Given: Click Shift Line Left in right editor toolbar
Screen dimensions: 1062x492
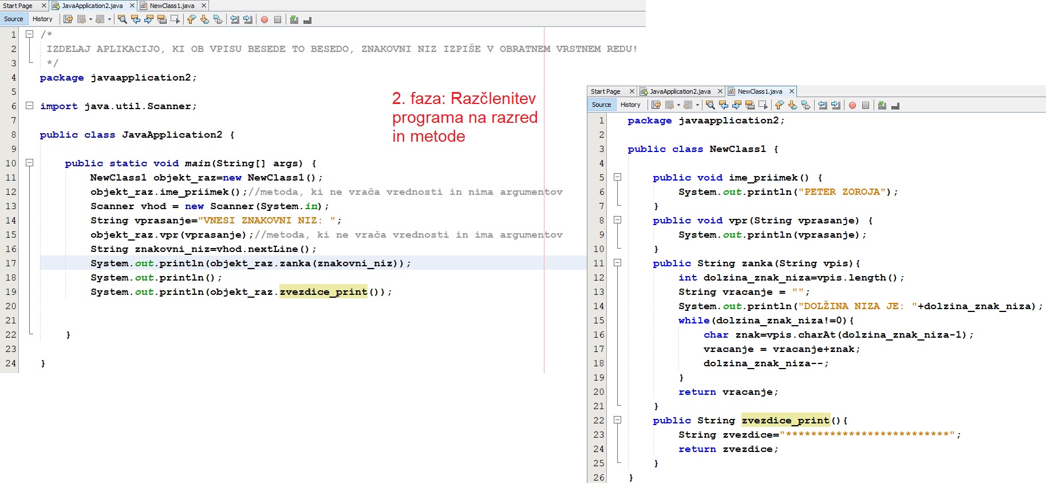Looking at the screenshot, I should (x=823, y=105).
